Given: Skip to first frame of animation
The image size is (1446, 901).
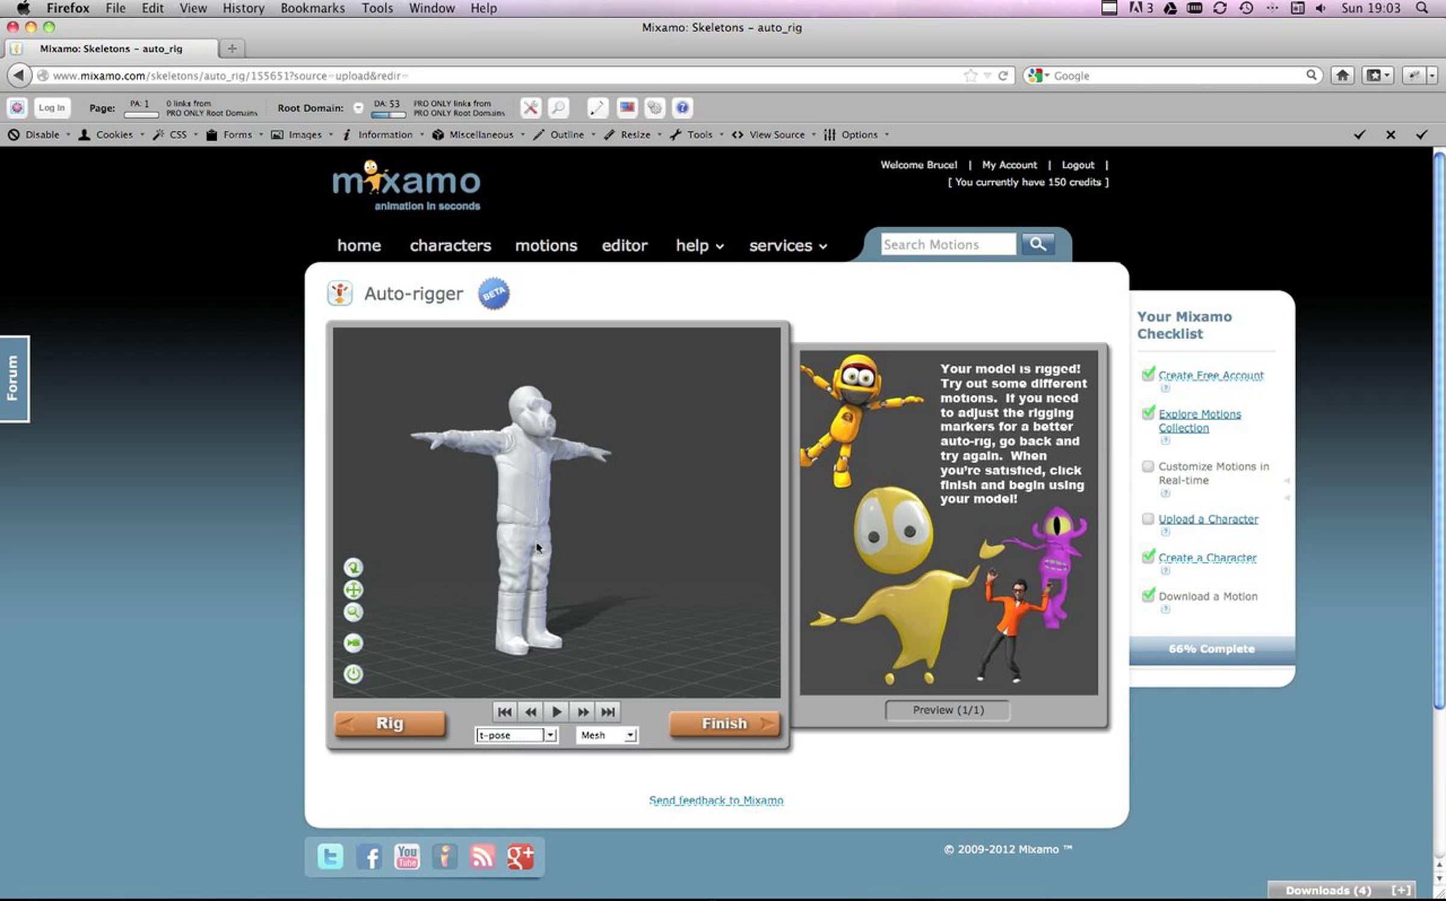Looking at the screenshot, I should click(x=505, y=712).
